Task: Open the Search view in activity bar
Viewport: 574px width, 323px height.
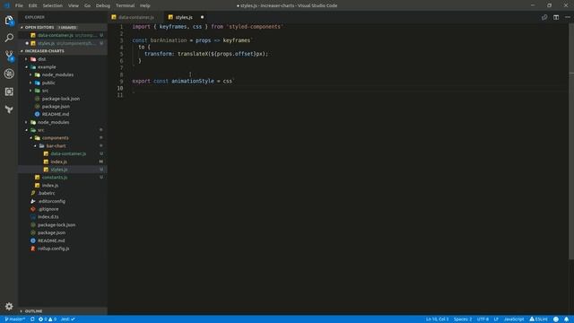Action: coord(9,38)
